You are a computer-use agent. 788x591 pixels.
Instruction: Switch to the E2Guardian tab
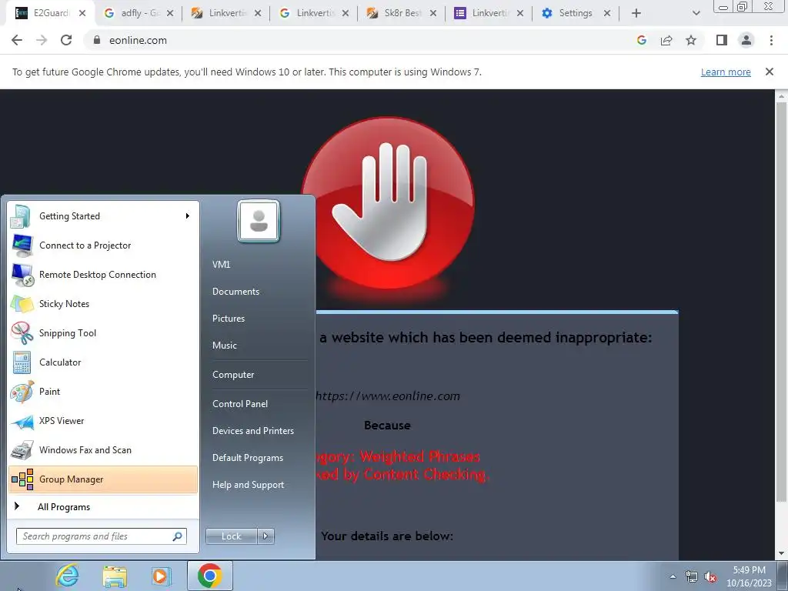point(50,14)
